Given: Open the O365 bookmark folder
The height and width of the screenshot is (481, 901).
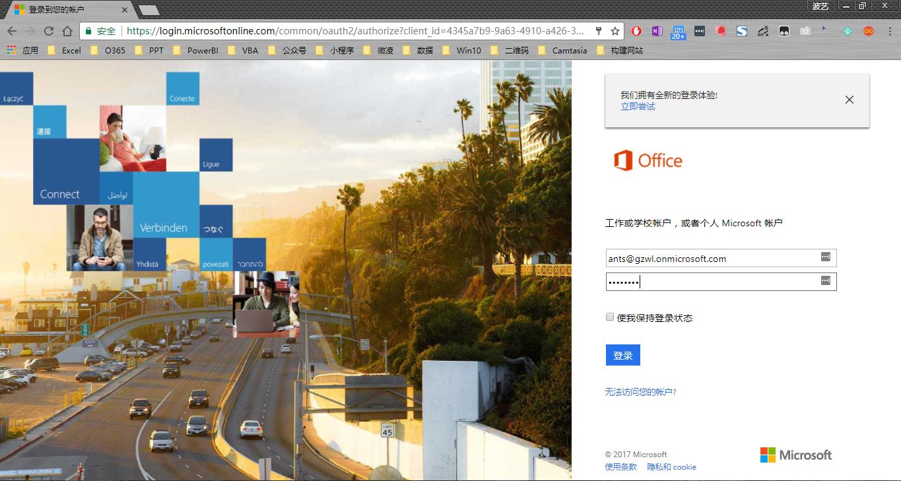Looking at the screenshot, I should [108, 50].
